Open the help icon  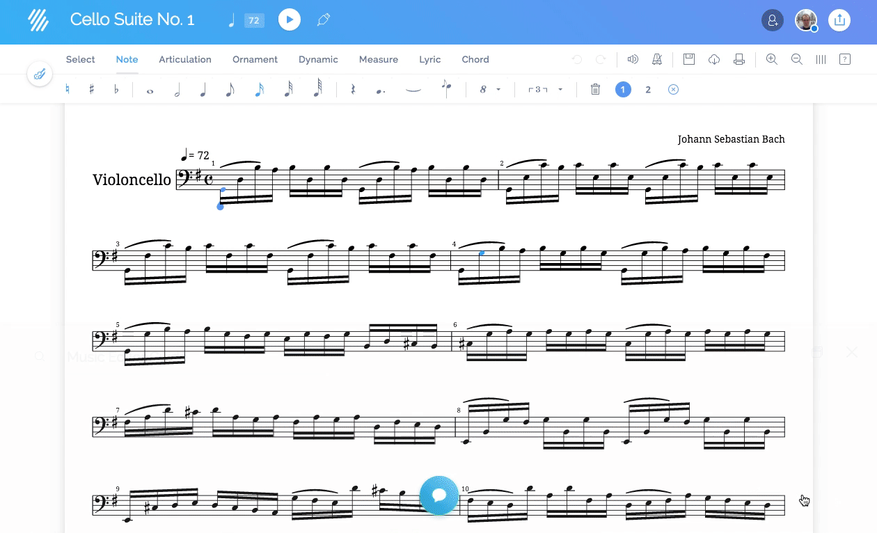click(845, 60)
